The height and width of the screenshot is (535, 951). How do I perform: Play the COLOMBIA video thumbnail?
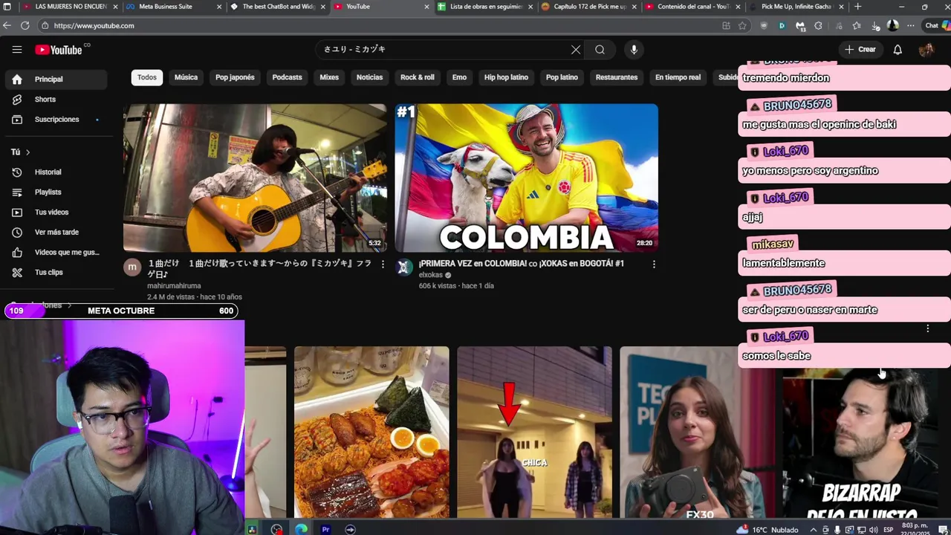pyautogui.click(x=526, y=178)
